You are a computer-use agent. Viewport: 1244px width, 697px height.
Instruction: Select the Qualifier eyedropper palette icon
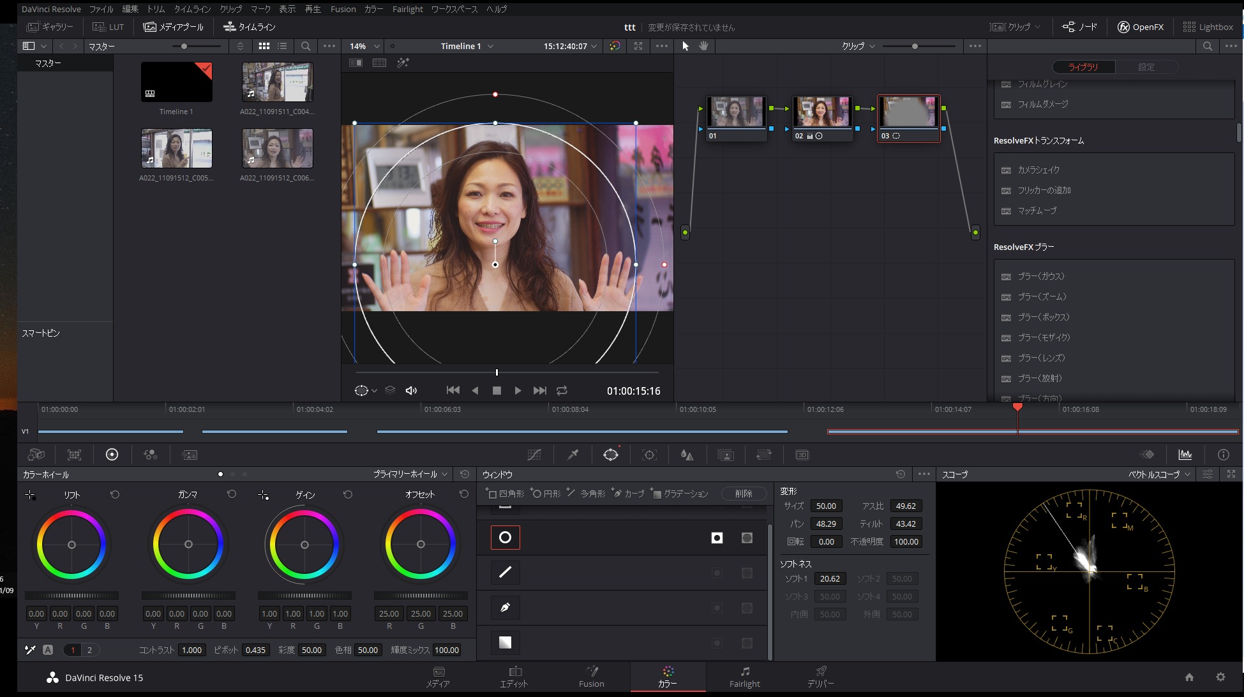[x=573, y=455]
